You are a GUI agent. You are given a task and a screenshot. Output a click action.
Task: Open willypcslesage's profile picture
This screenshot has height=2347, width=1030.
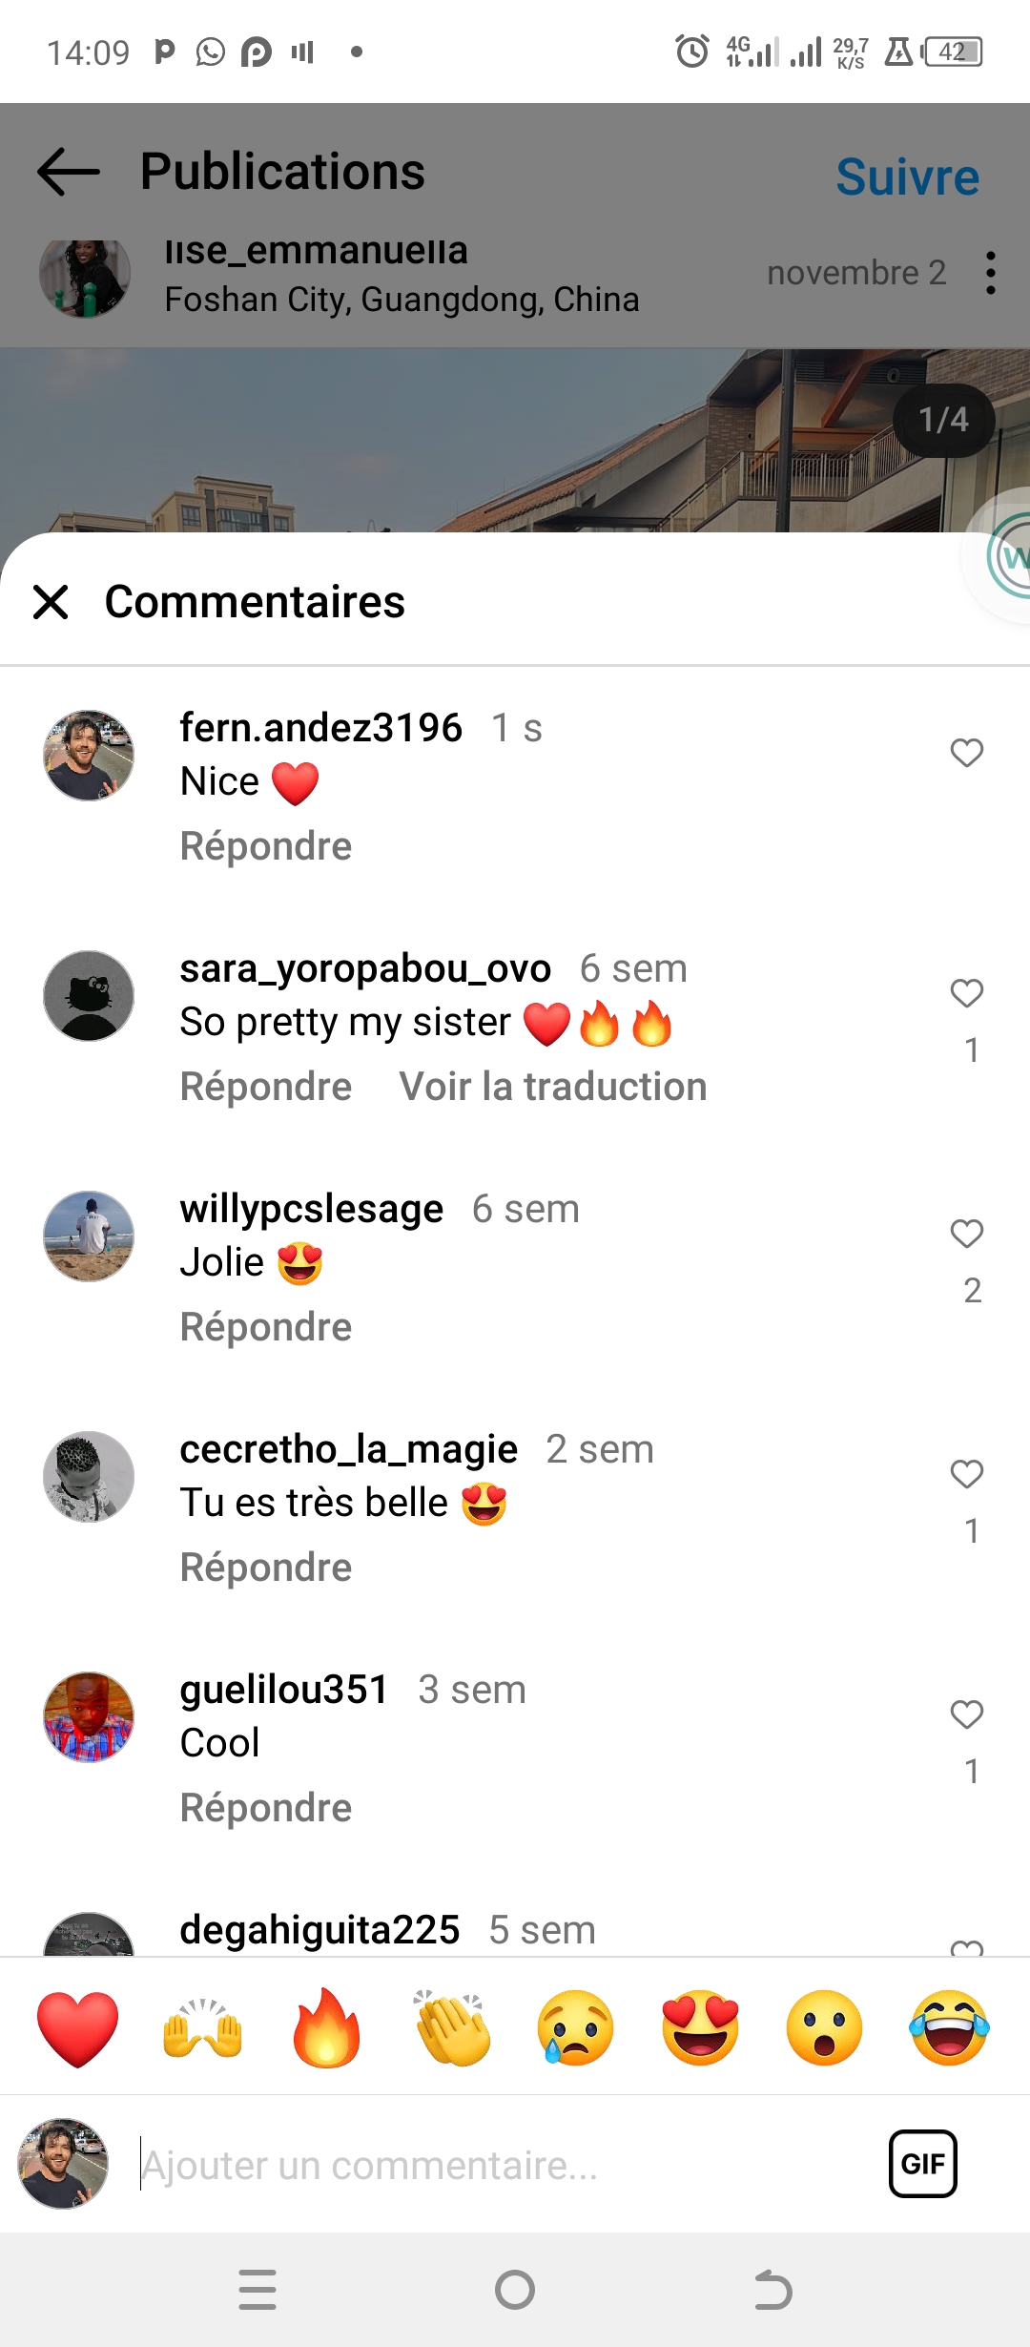[89, 1236]
